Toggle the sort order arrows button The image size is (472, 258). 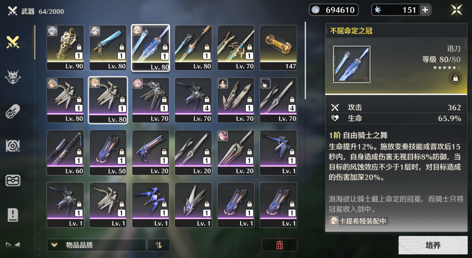point(159,245)
